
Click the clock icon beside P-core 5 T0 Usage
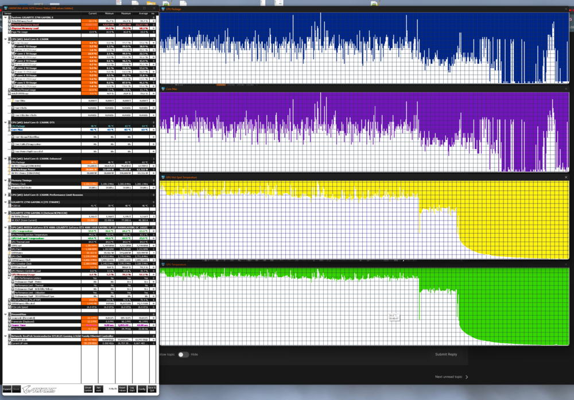(13, 83)
